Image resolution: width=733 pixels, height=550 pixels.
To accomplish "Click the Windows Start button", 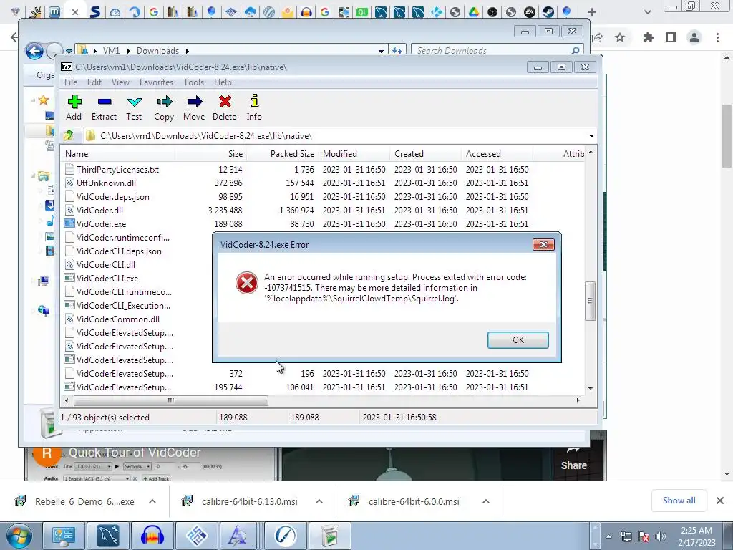I will click(x=19, y=536).
